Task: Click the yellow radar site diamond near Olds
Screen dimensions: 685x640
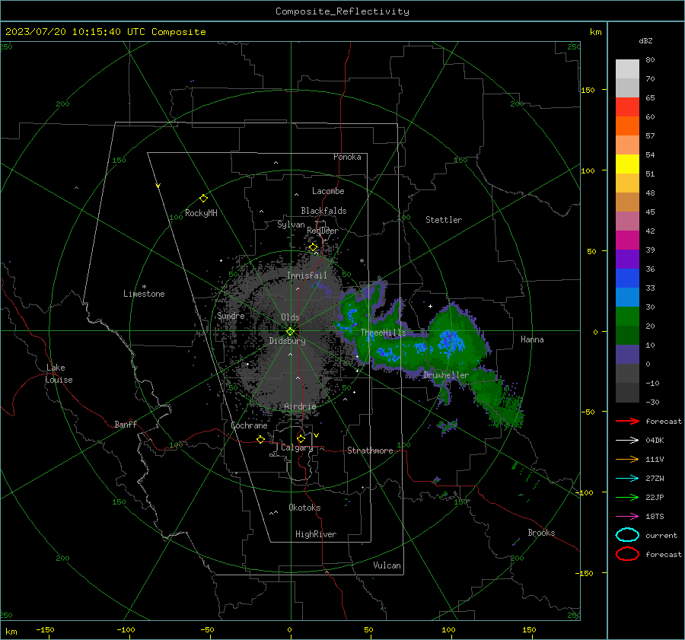Action: click(291, 332)
